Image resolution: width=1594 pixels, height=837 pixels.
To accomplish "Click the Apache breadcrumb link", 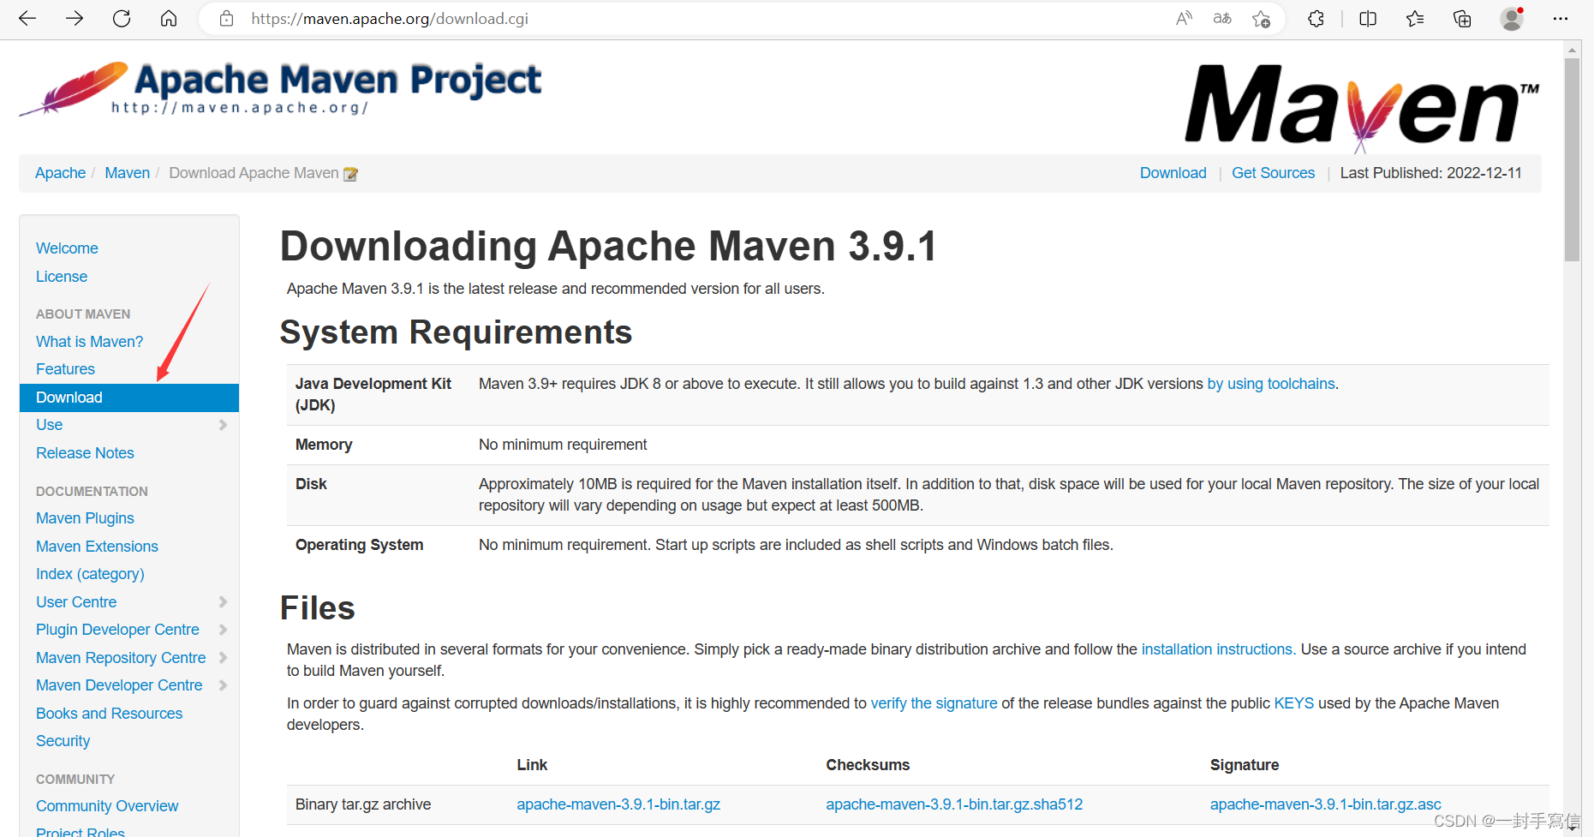I will [x=60, y=173].
